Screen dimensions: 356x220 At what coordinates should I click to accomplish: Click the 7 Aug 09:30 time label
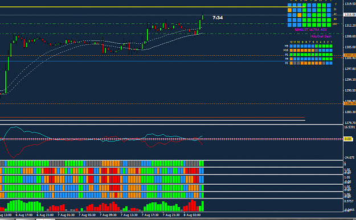[108, 215]
